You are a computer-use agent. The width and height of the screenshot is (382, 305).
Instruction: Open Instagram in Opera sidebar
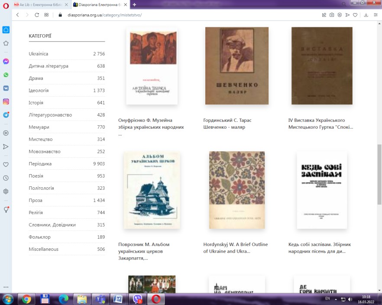6,101
